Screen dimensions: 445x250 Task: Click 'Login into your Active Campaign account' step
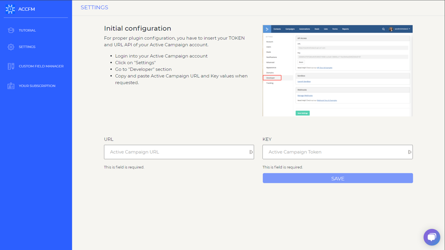(x=161, y=56)
